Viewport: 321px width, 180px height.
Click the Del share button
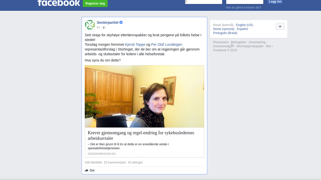90,170
